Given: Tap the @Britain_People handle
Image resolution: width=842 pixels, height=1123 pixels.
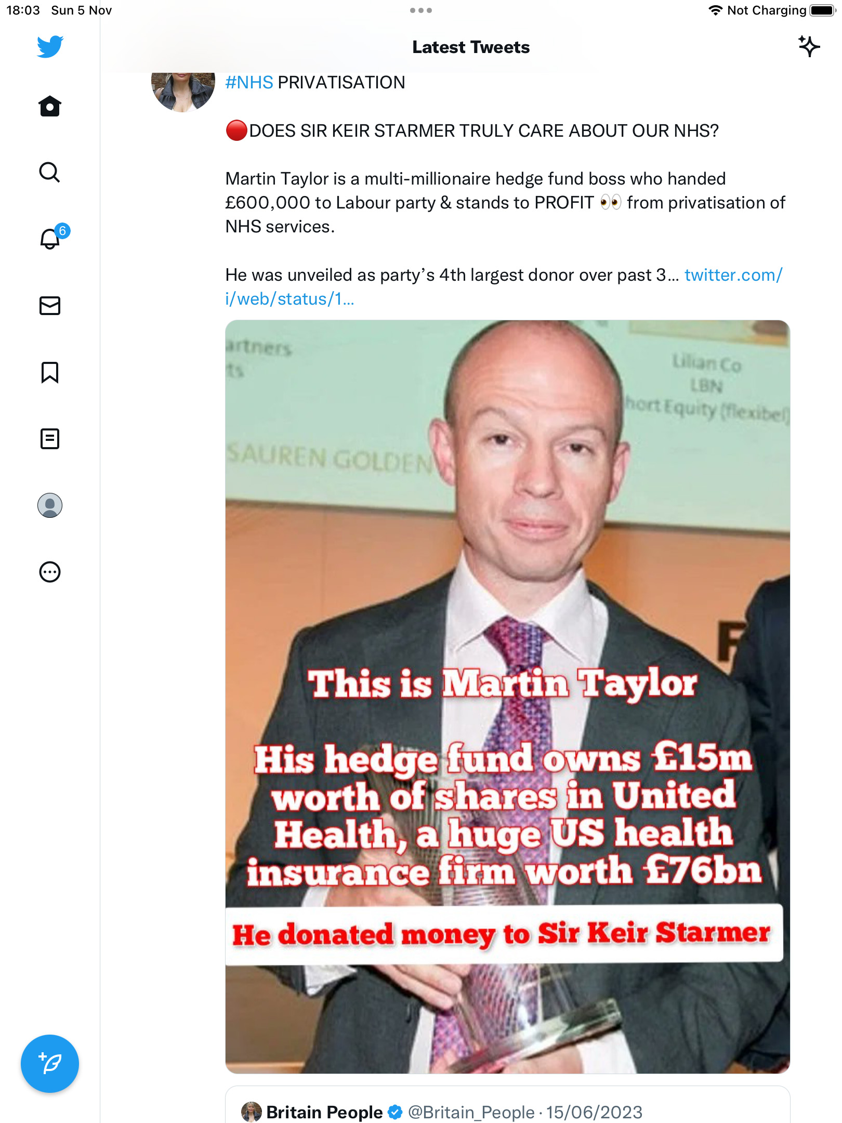Looking at the screenshot, I should (x=471, y=1112).
